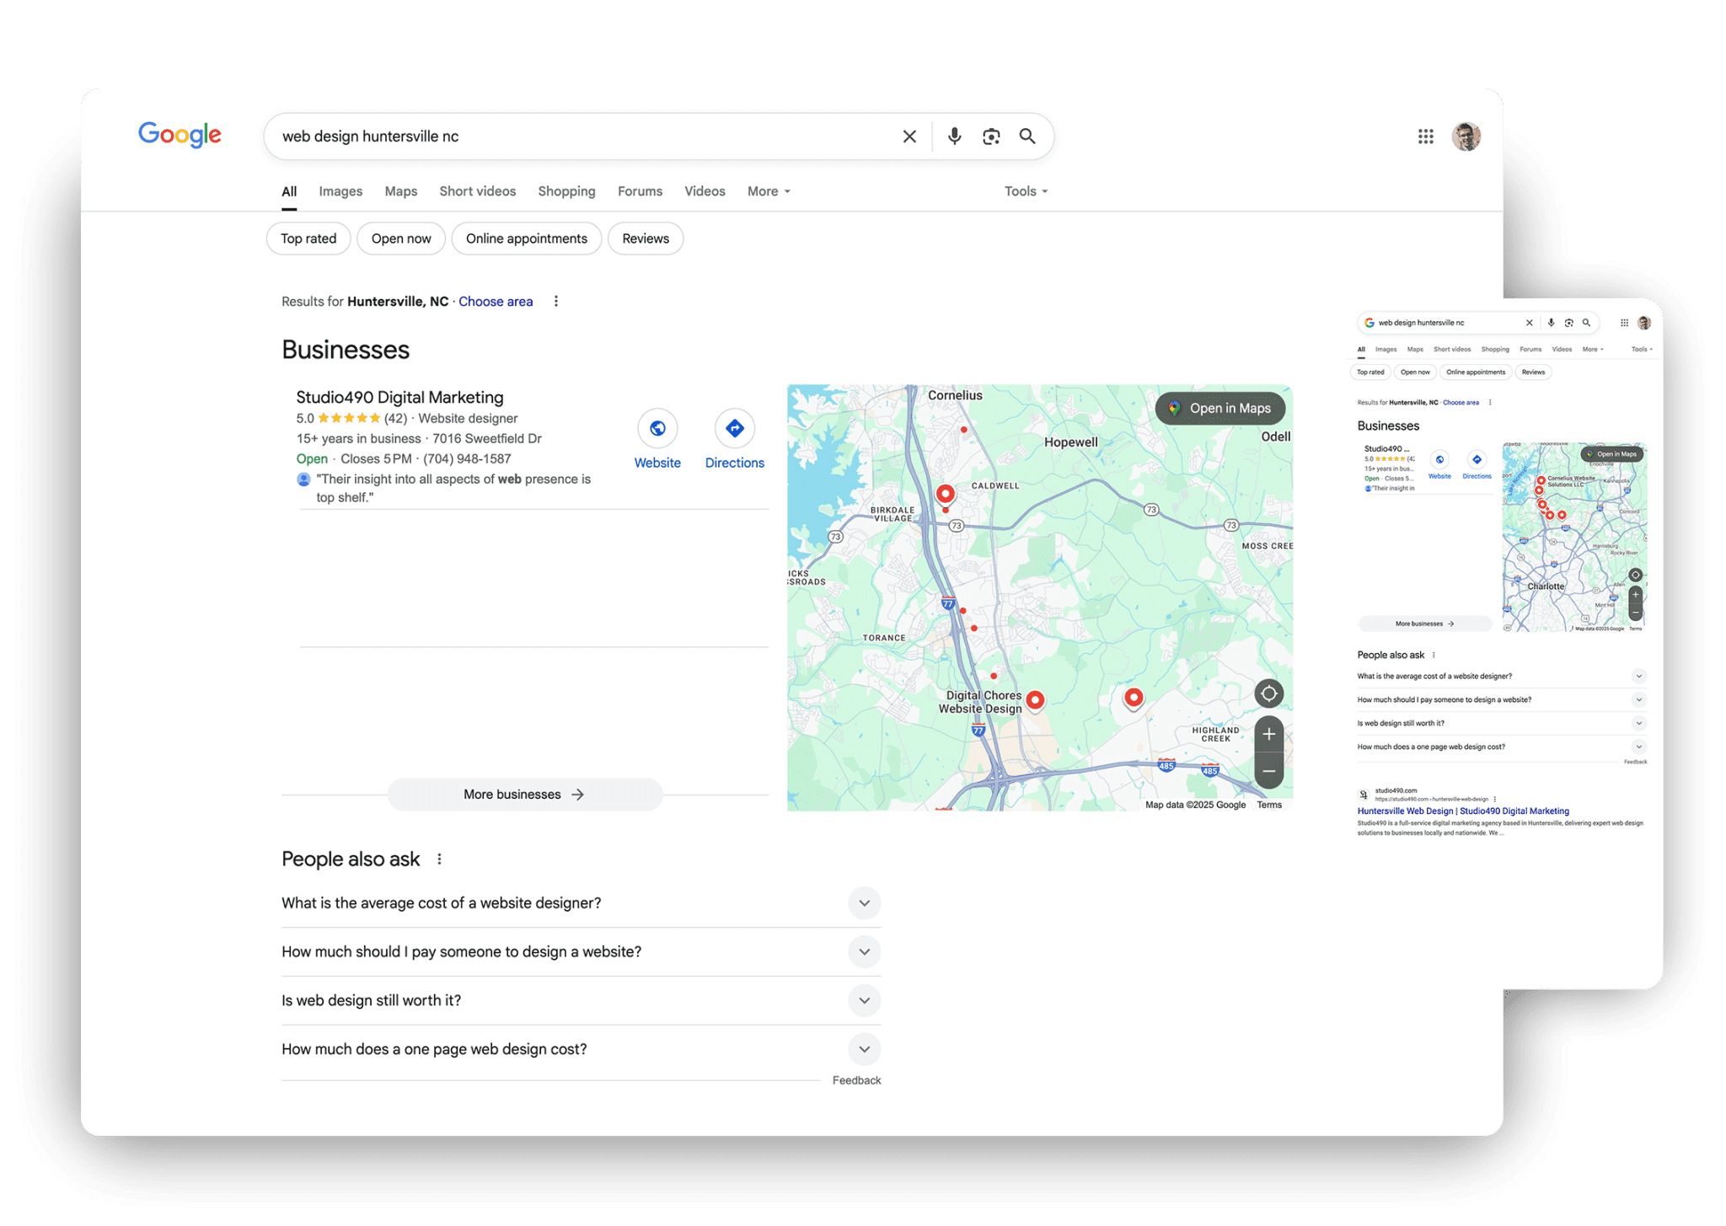The image size is (1726, 1226).
Task: Open the Google apps grid
Action: (1425, 137)
